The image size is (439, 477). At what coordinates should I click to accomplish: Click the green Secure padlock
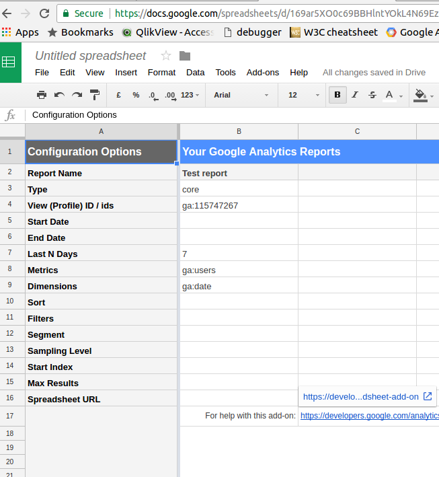pos(66,13)
